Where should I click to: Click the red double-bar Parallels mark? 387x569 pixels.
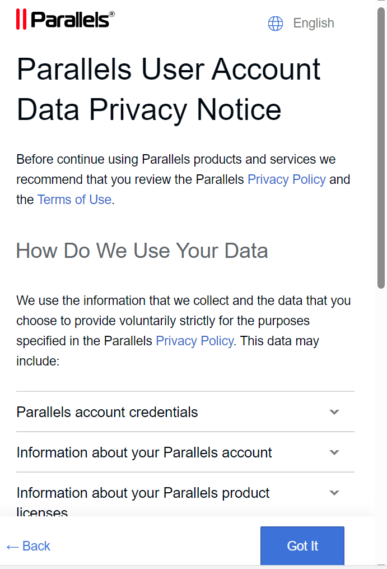tap(21, 19)
